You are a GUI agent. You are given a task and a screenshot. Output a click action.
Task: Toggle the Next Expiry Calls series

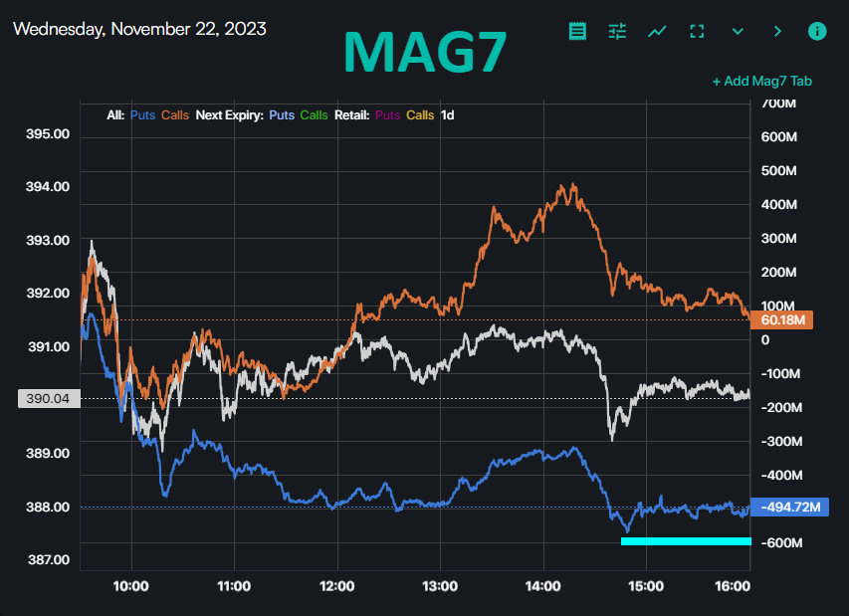(x=315, y=115)
